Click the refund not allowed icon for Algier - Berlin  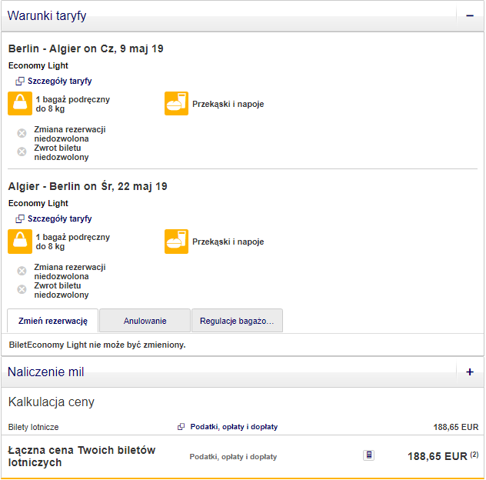[x=22, y=289]
